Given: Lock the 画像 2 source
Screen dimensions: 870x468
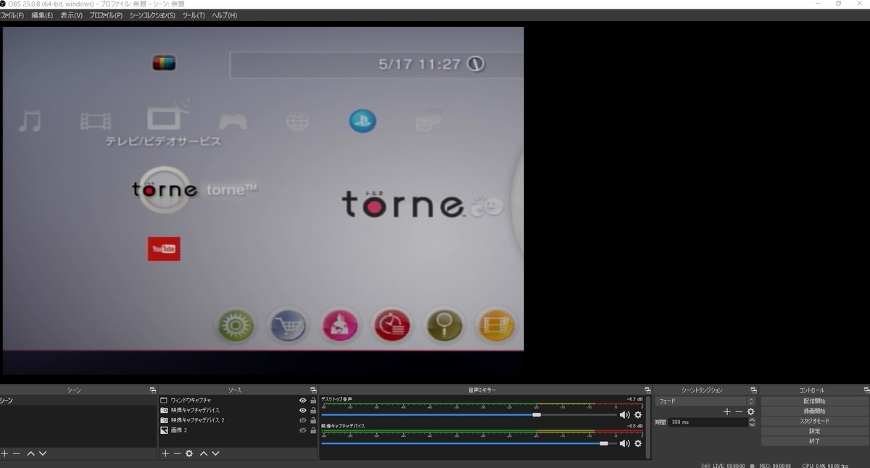Looking at the screenshot, I should click(x=313, y=430).
